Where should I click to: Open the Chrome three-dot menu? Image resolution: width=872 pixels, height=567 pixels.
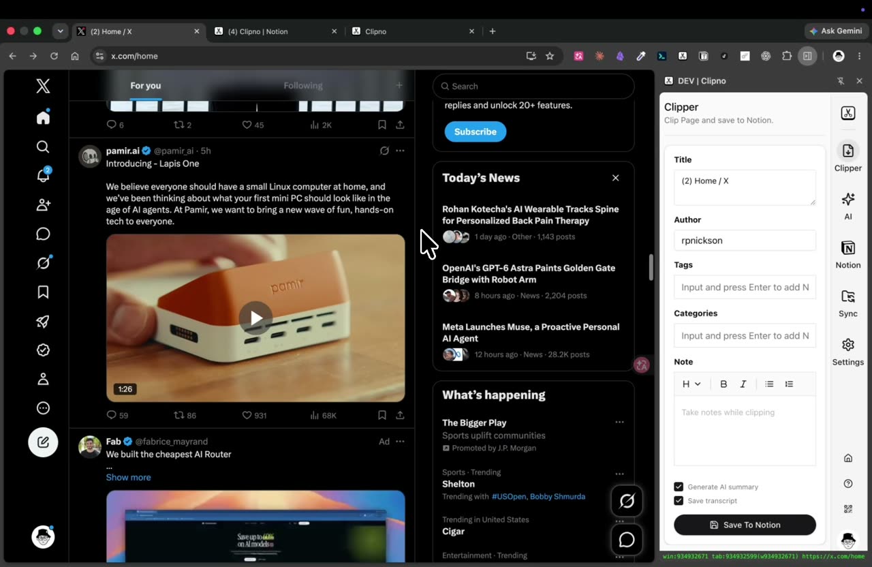(x=859, y=56)
